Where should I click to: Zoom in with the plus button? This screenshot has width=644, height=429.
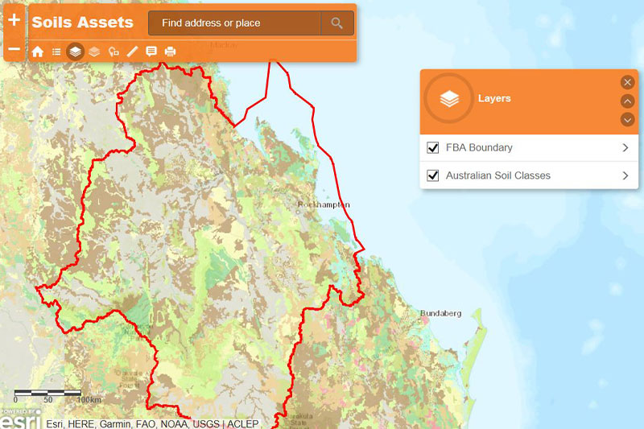[x=14, y=20]
